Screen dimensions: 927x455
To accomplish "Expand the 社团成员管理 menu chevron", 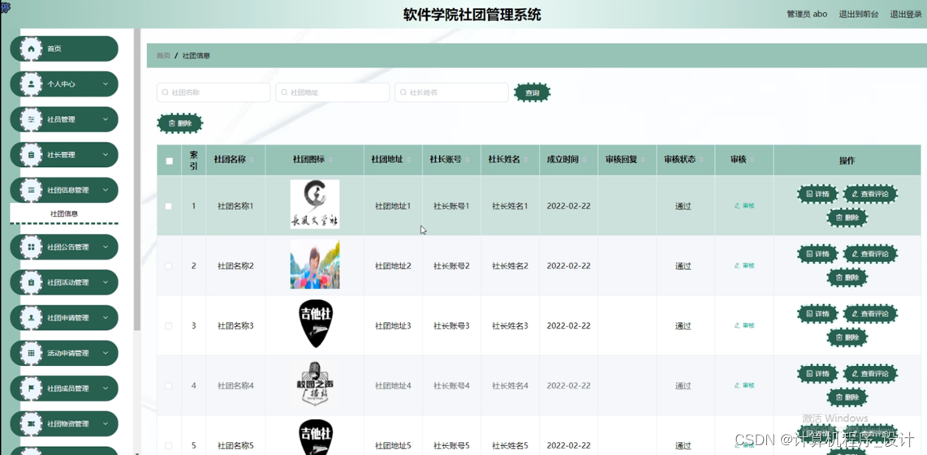I will pyautogui.click(x=106, y=388).
